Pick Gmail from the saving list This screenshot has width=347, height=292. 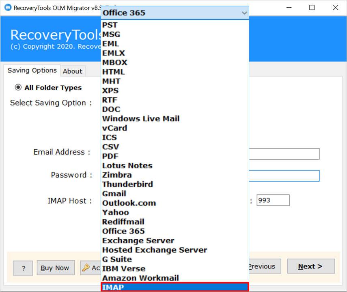pyautogui.click(x=175, y=193)
